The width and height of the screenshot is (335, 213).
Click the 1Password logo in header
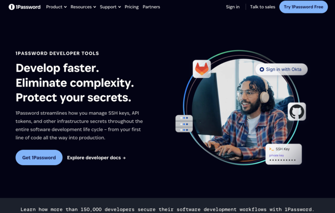24,7
